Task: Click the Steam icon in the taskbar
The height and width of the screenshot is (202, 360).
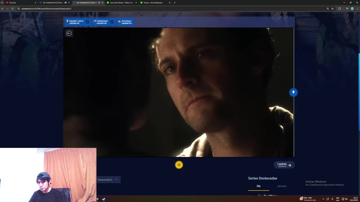Action: tap(103, 199)
